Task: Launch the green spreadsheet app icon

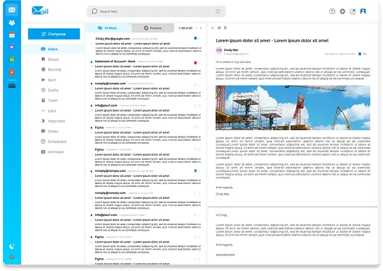Action: (12, 59)
